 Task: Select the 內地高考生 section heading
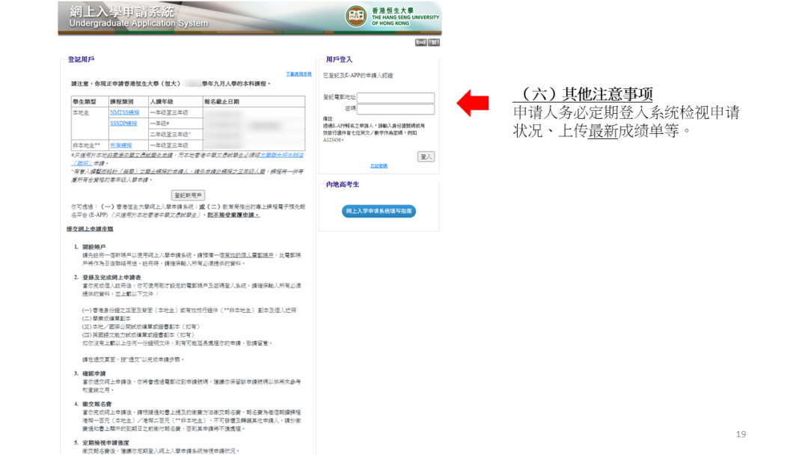pyautogui.click(x=342, y=185)
